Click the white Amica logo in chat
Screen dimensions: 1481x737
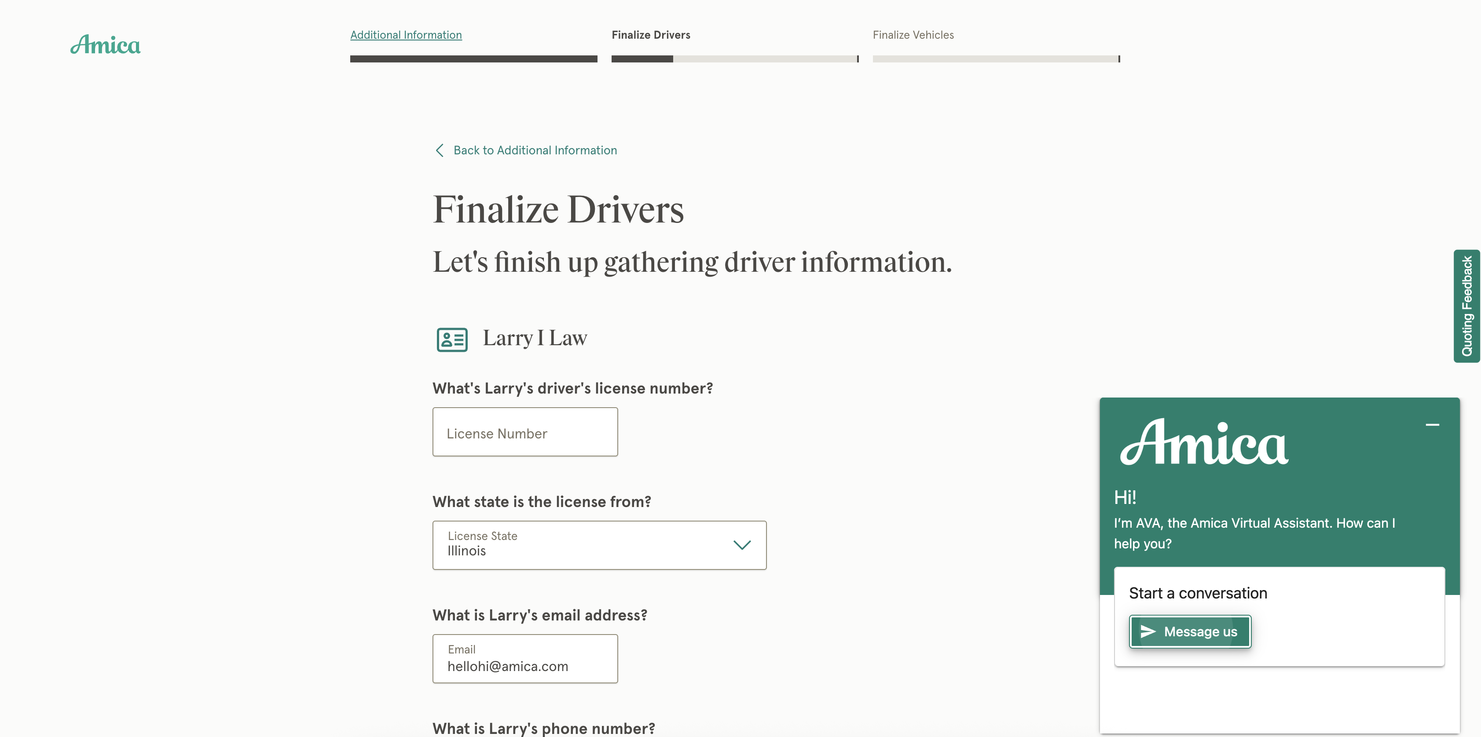point(1204,442)
